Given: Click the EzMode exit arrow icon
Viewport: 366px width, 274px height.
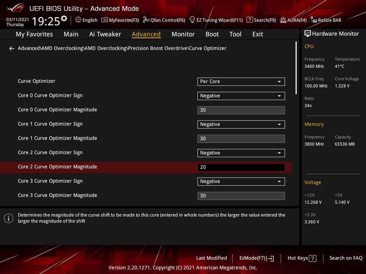Looking at the screenshot, I should (x=270, y=258).
